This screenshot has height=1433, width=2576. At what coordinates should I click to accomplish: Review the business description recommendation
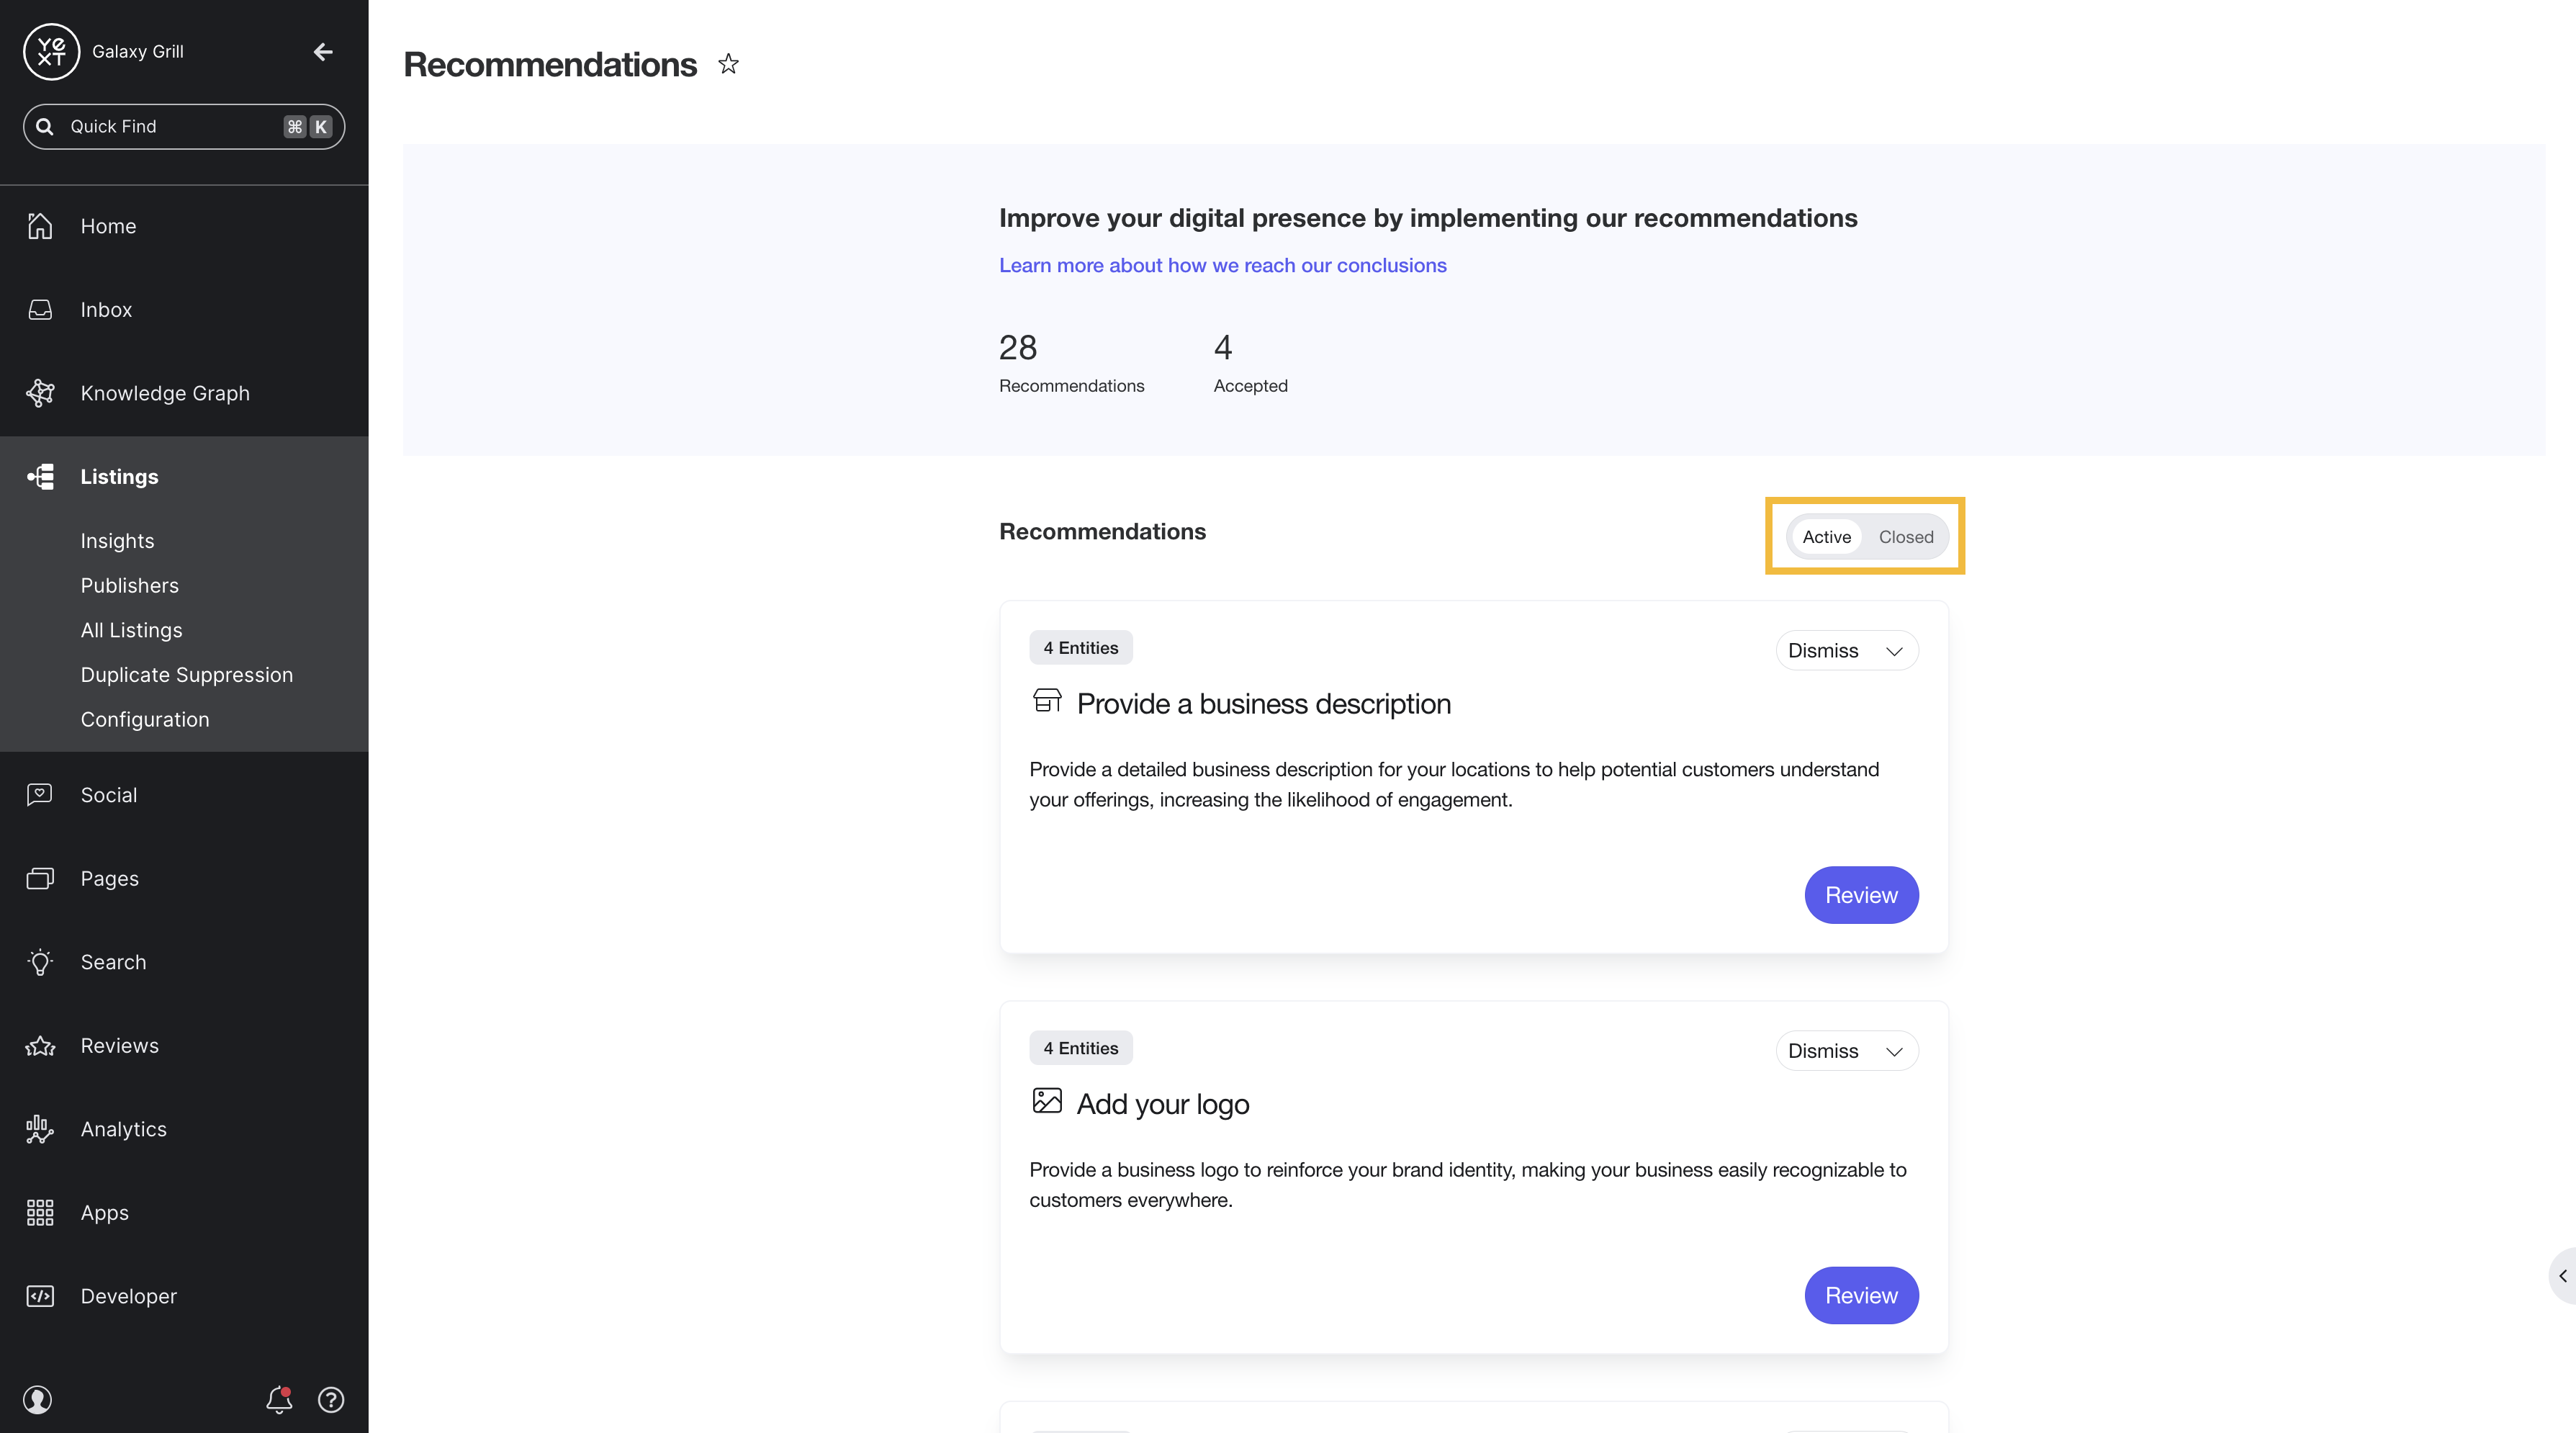click(x=1861, y=895)
